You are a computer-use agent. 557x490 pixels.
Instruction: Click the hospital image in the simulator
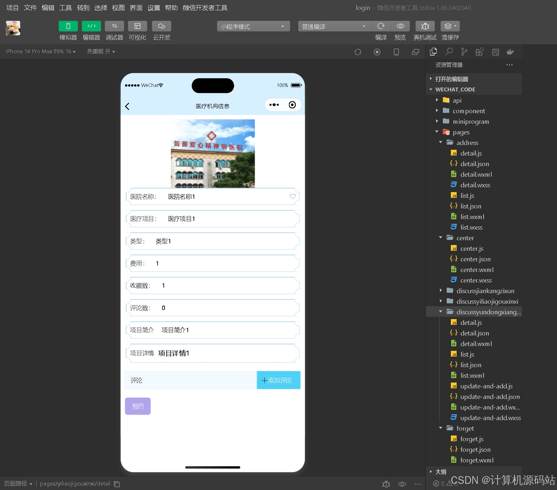(x=213, y=154)
